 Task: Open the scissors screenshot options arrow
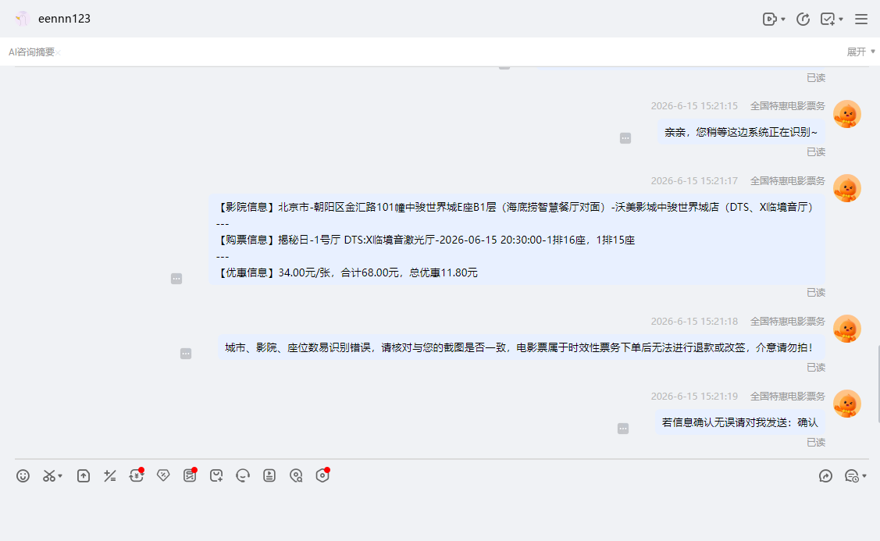pyautogui.click(x=60, y=476)
